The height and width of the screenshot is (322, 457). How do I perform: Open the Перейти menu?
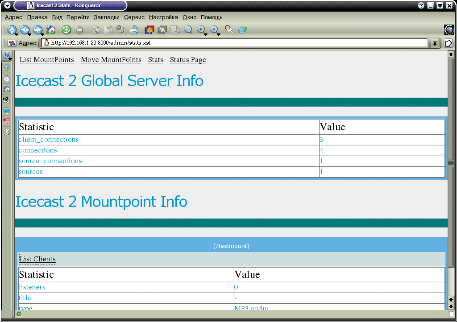click(x=78, y=17)
